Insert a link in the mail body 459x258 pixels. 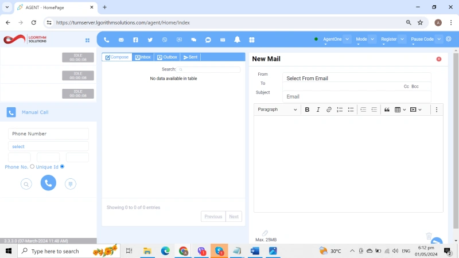click(329, 110)
